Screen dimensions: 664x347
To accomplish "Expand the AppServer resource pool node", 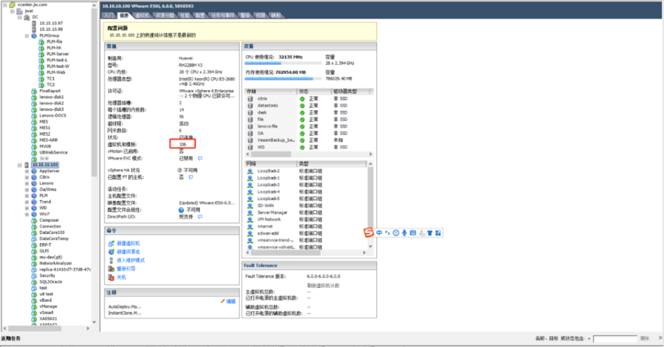I will [x=27, y=171].
